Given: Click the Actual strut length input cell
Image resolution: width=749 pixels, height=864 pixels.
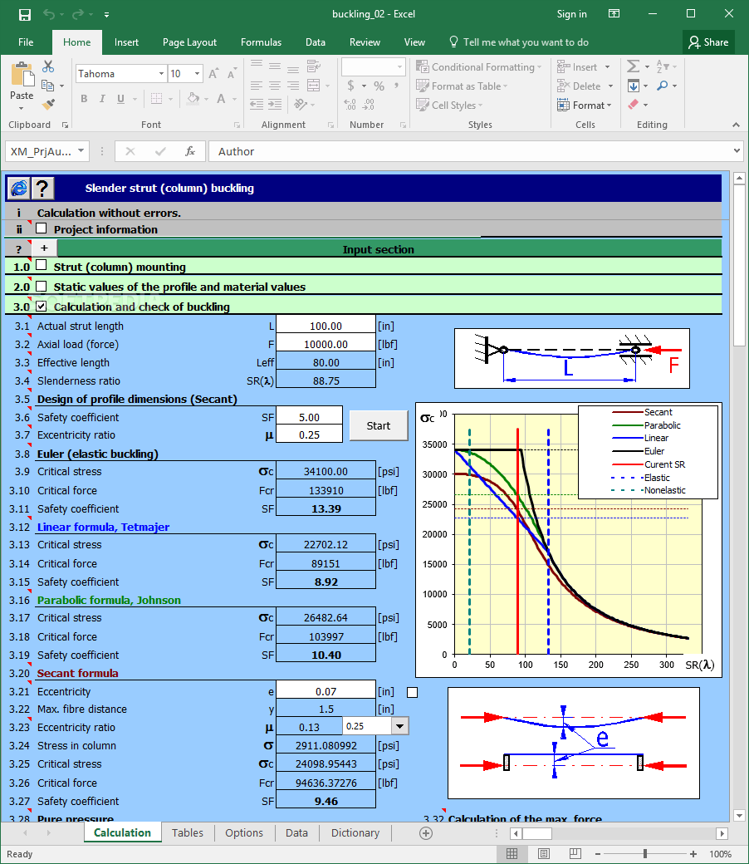Looking at the screenshot, I should pos(326,326).
